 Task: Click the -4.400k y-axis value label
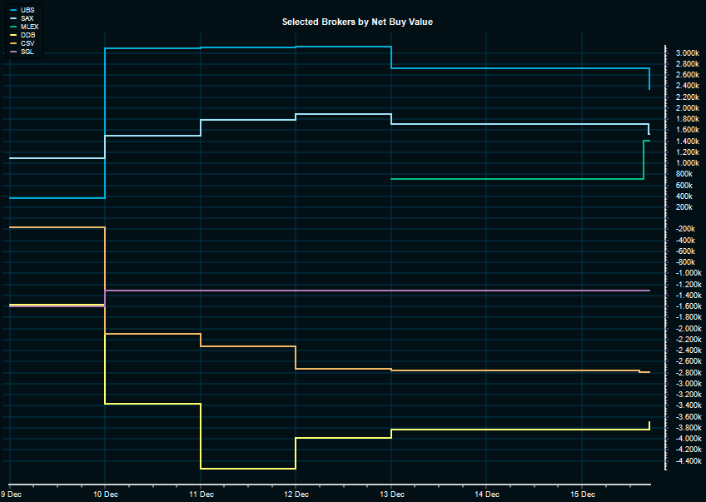tap(687, 460)
